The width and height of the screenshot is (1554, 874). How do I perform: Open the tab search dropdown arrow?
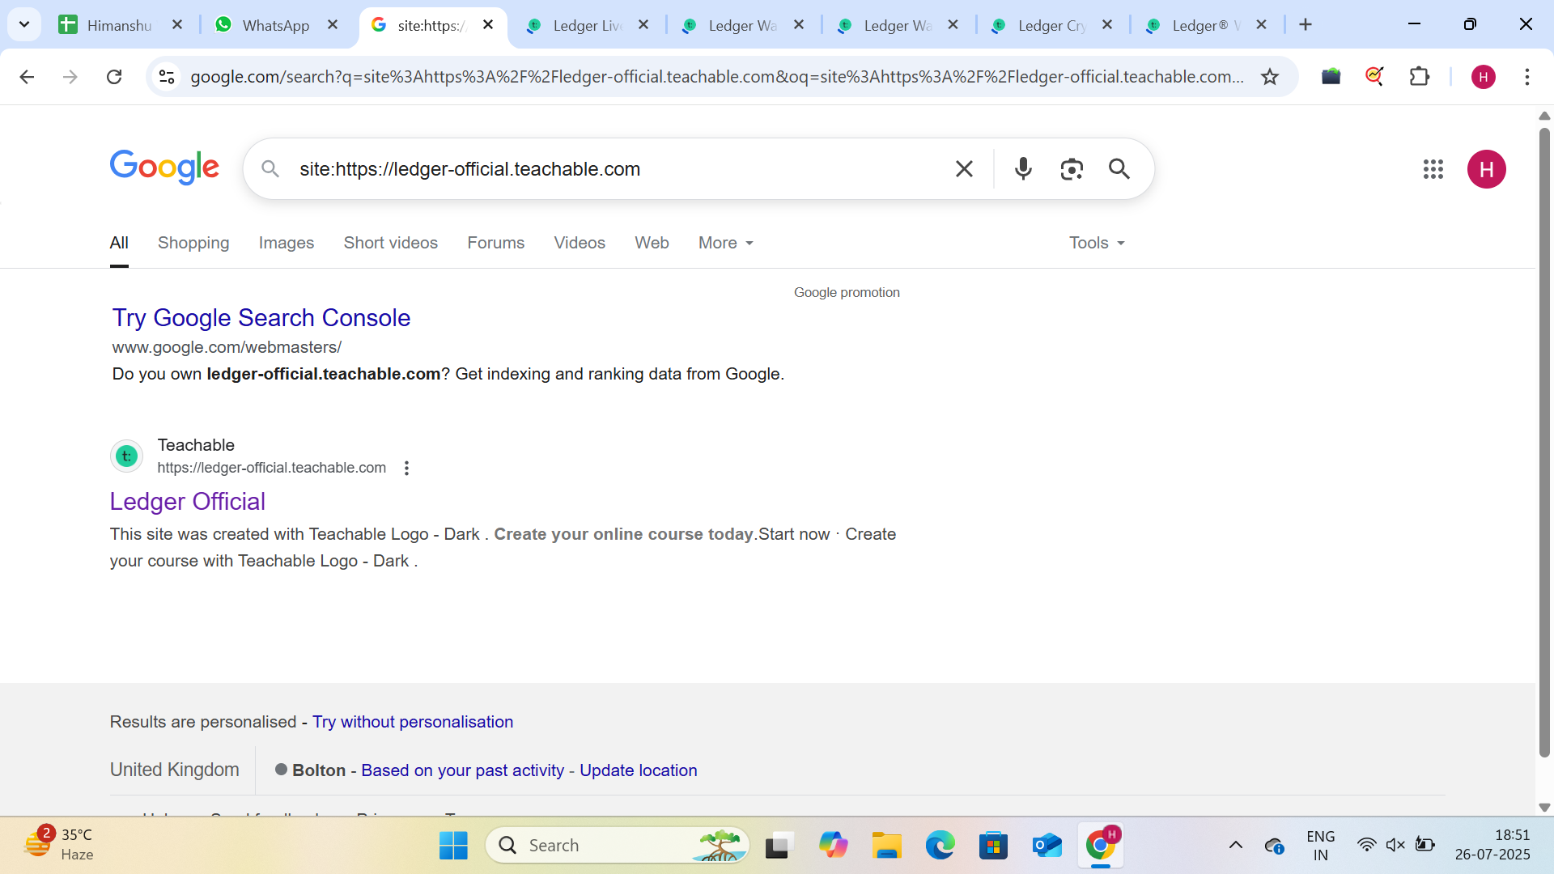(x=24, y=24)
